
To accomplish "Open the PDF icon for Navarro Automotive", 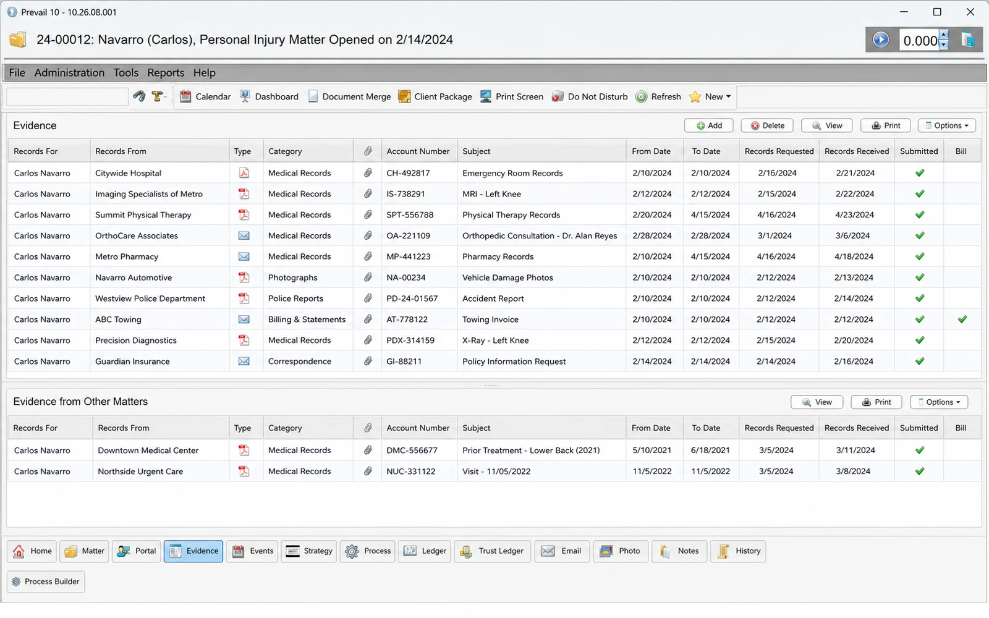I will coord(244,277).
